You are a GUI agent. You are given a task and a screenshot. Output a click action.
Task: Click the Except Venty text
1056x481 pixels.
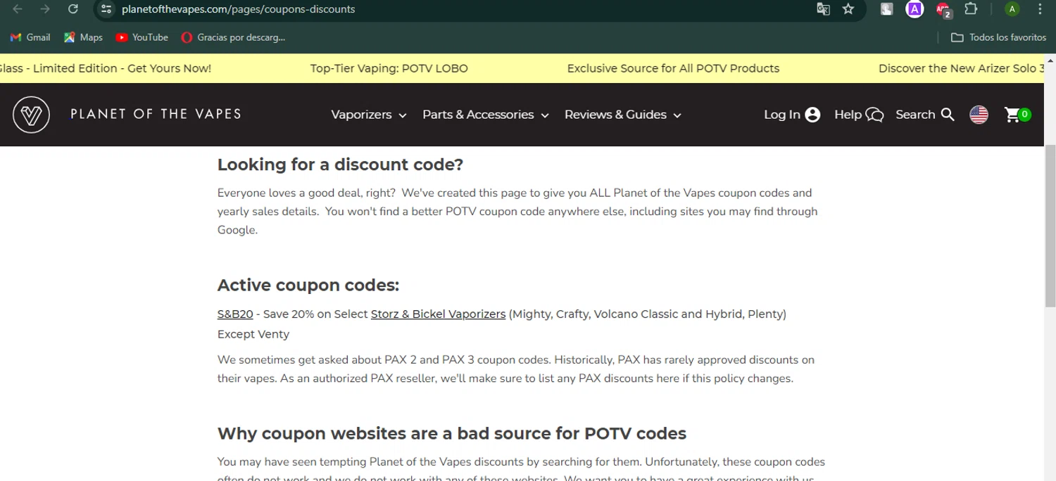point(253,335)
